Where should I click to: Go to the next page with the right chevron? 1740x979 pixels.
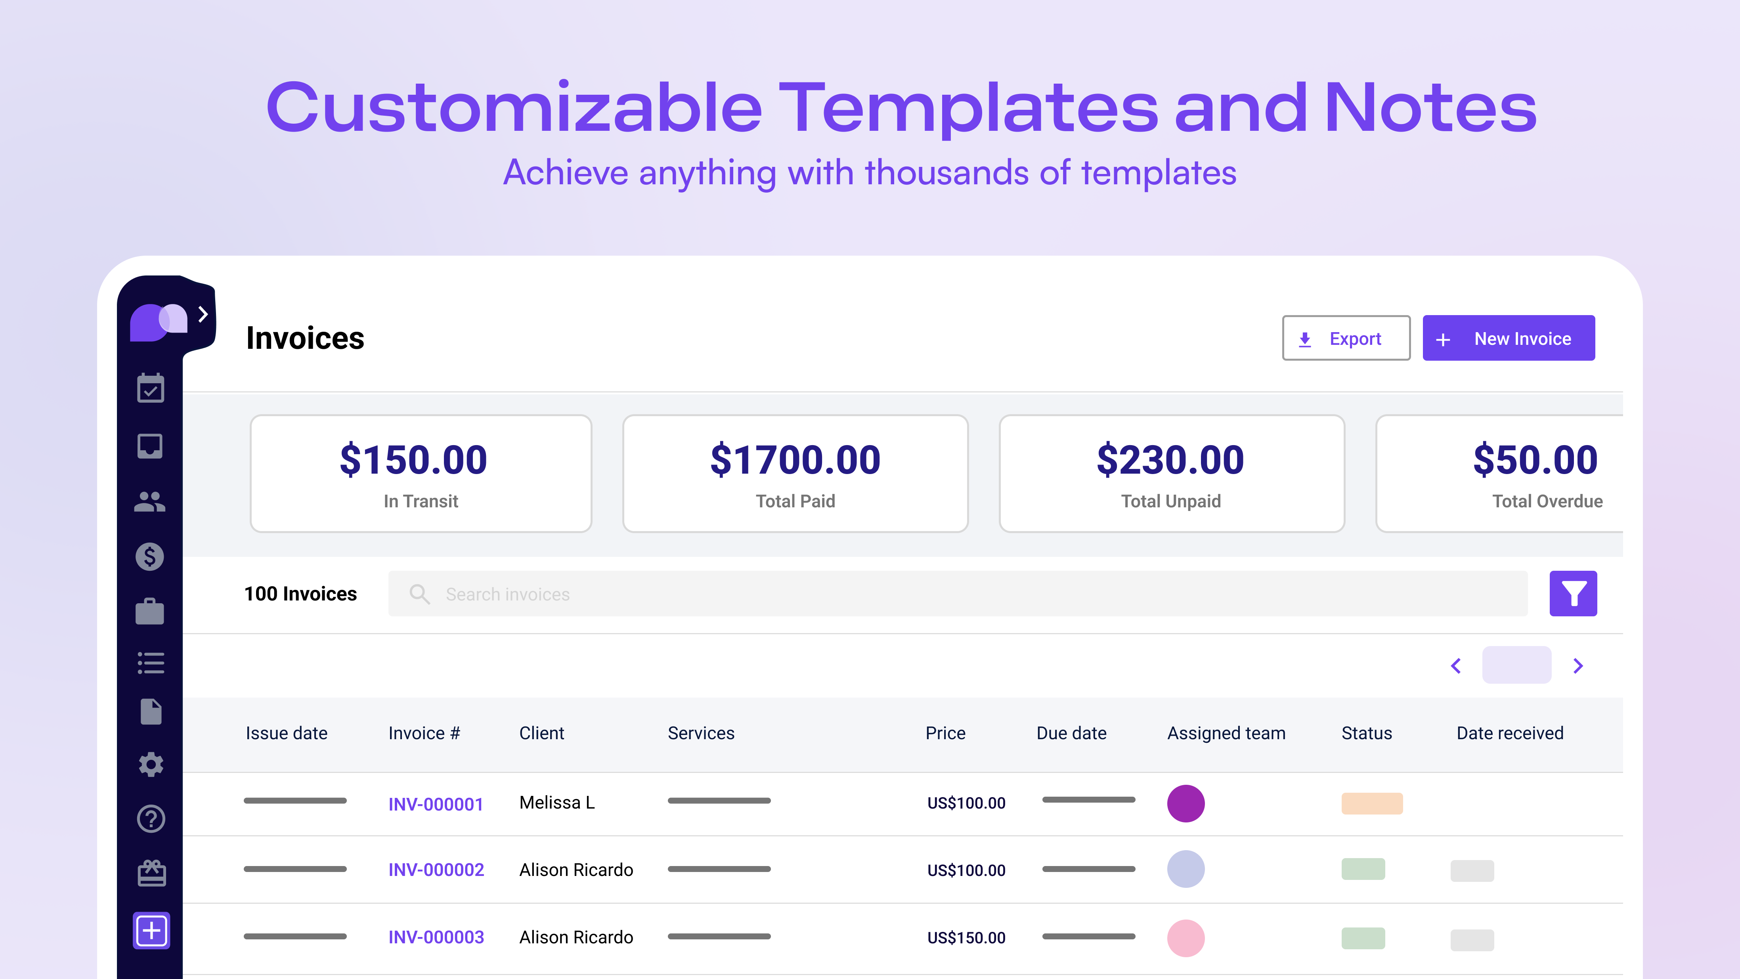pyautogui.click(x=1579, y=665)
